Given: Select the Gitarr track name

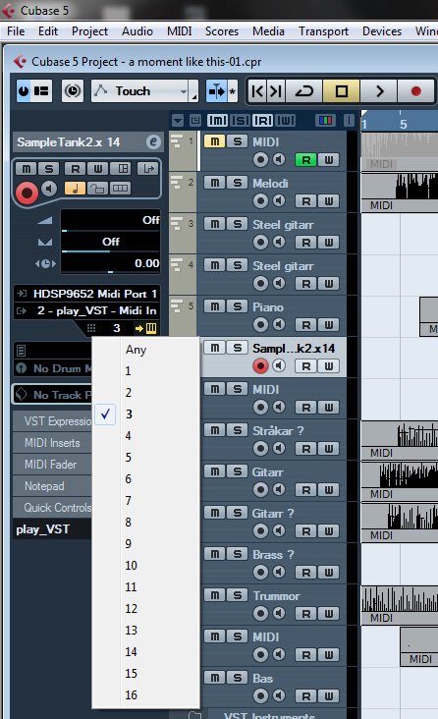Looking at the screenshot, I should [x=268, y=471].
